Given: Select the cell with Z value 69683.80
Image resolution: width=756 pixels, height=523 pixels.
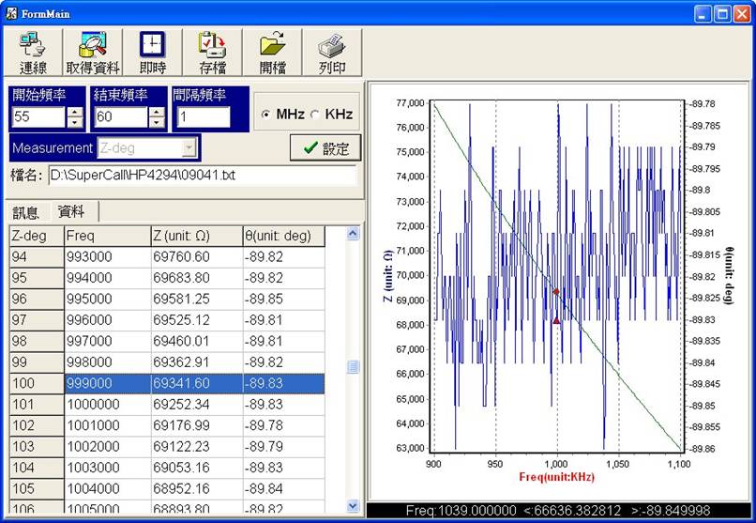Looking at the screenshot, I should [197, 278].
